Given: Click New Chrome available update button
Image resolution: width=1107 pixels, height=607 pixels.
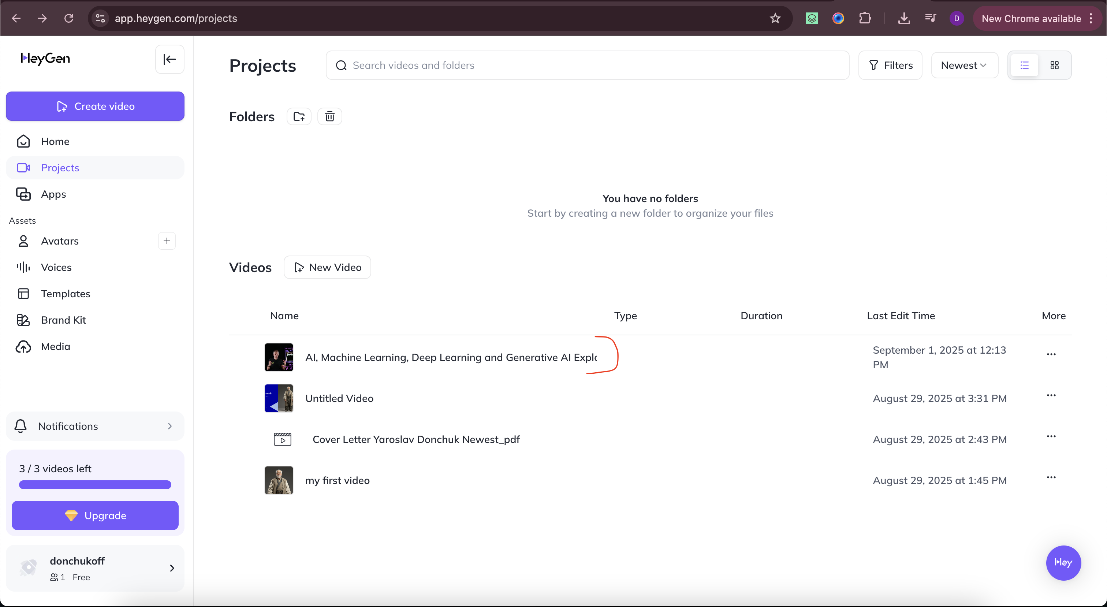Looking at the screenshot, I should click(x=1031, y=18).
